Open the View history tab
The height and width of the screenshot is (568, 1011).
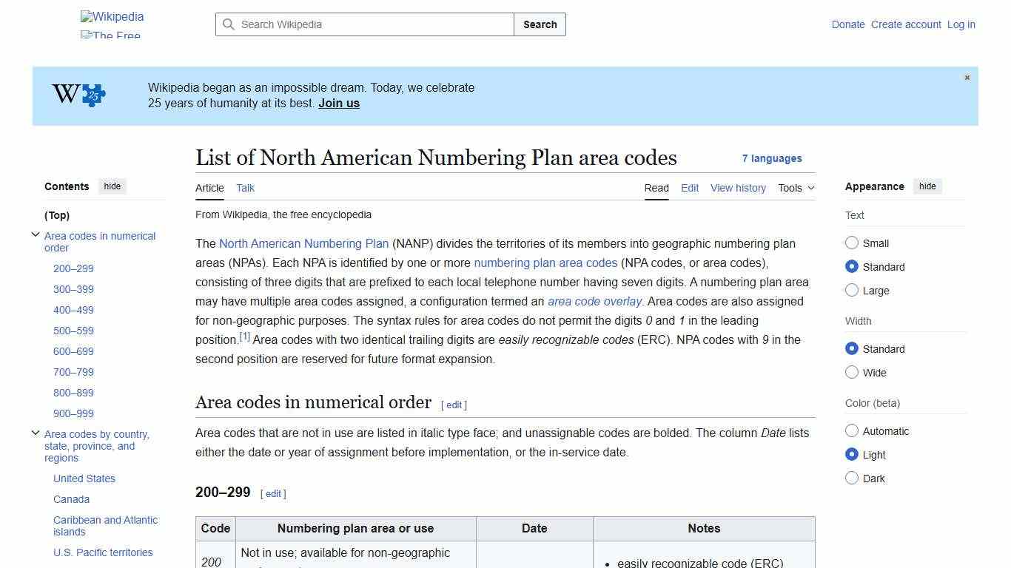pos(738,188)
